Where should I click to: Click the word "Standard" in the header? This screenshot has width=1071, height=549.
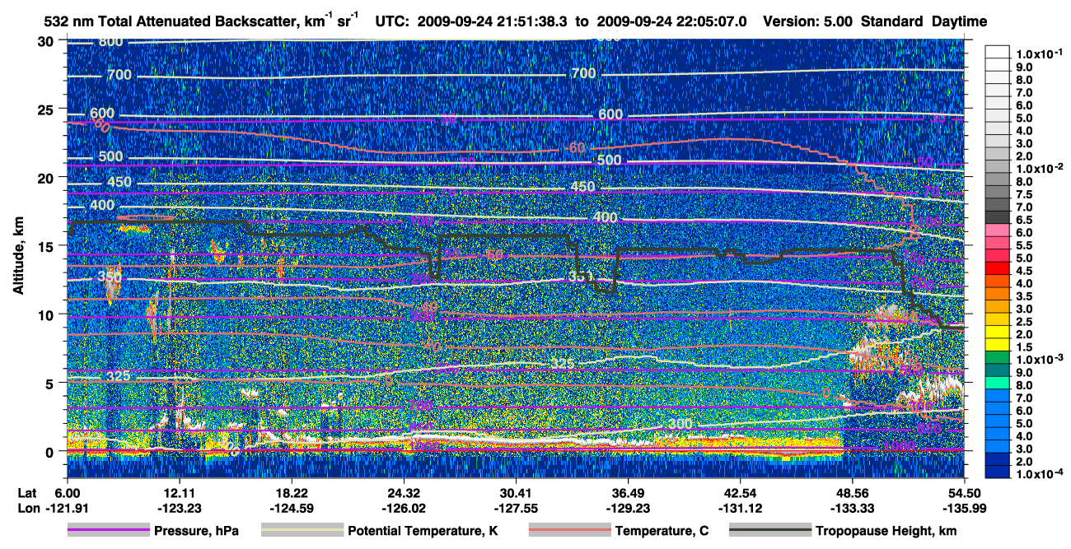coord(892,21)
